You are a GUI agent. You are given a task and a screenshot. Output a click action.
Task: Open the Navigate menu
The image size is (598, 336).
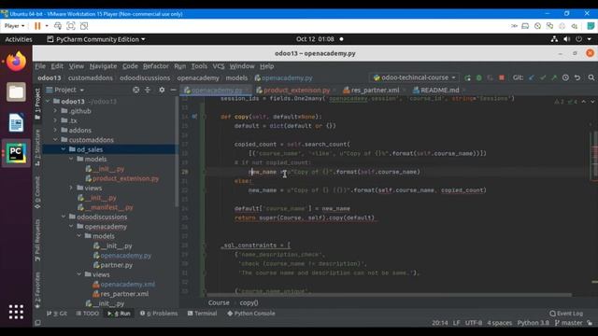[104, 66]
